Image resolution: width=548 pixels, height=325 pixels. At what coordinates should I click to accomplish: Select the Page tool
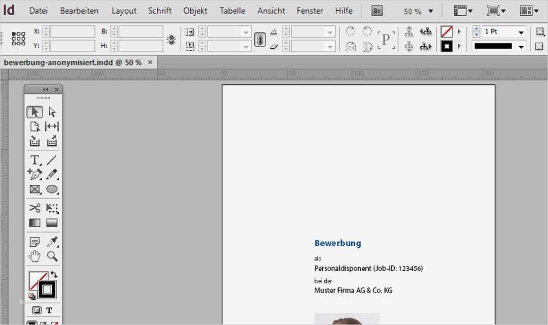[35, 126]
